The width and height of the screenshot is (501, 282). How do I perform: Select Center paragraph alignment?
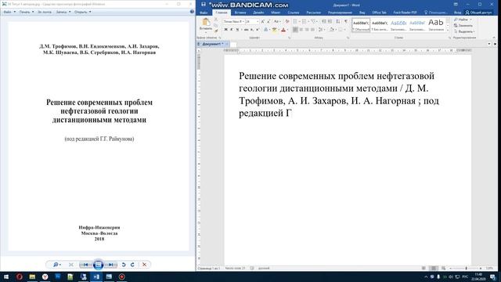pos(301,30)
